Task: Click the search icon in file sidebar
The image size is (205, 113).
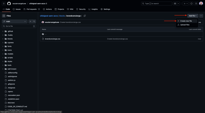Action: (34, 21)
